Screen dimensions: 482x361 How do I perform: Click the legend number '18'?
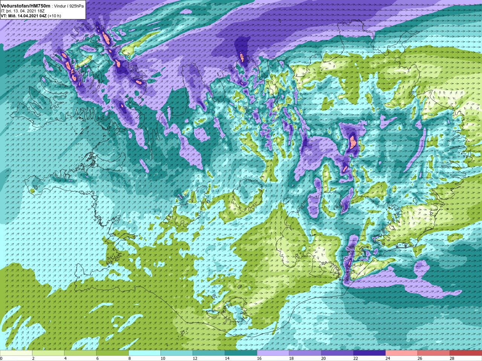click(x=291, y=358)
